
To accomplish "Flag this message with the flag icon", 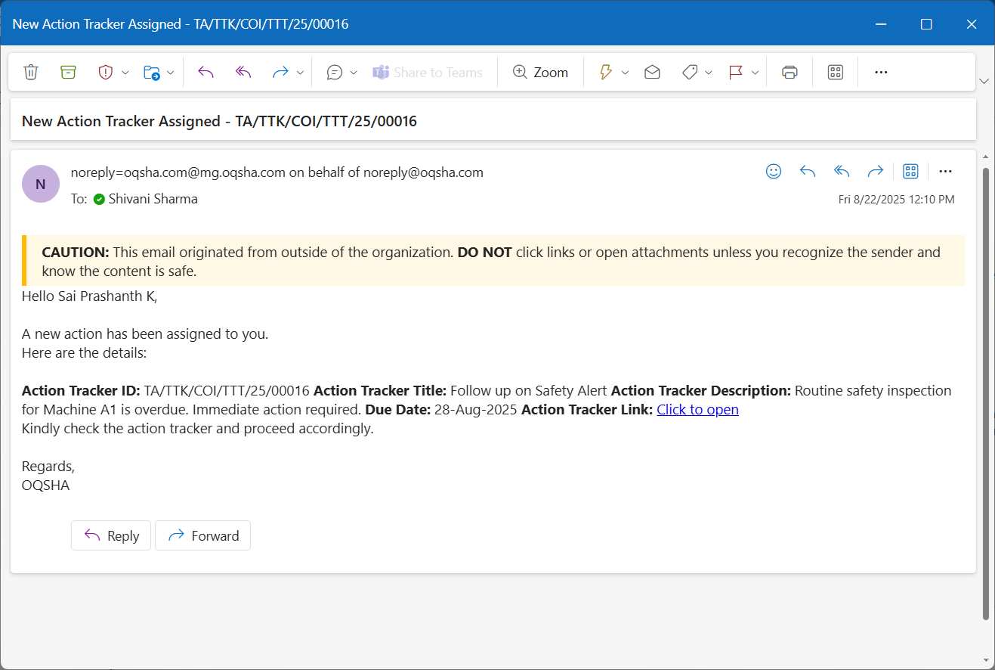I will coord(735,73).
